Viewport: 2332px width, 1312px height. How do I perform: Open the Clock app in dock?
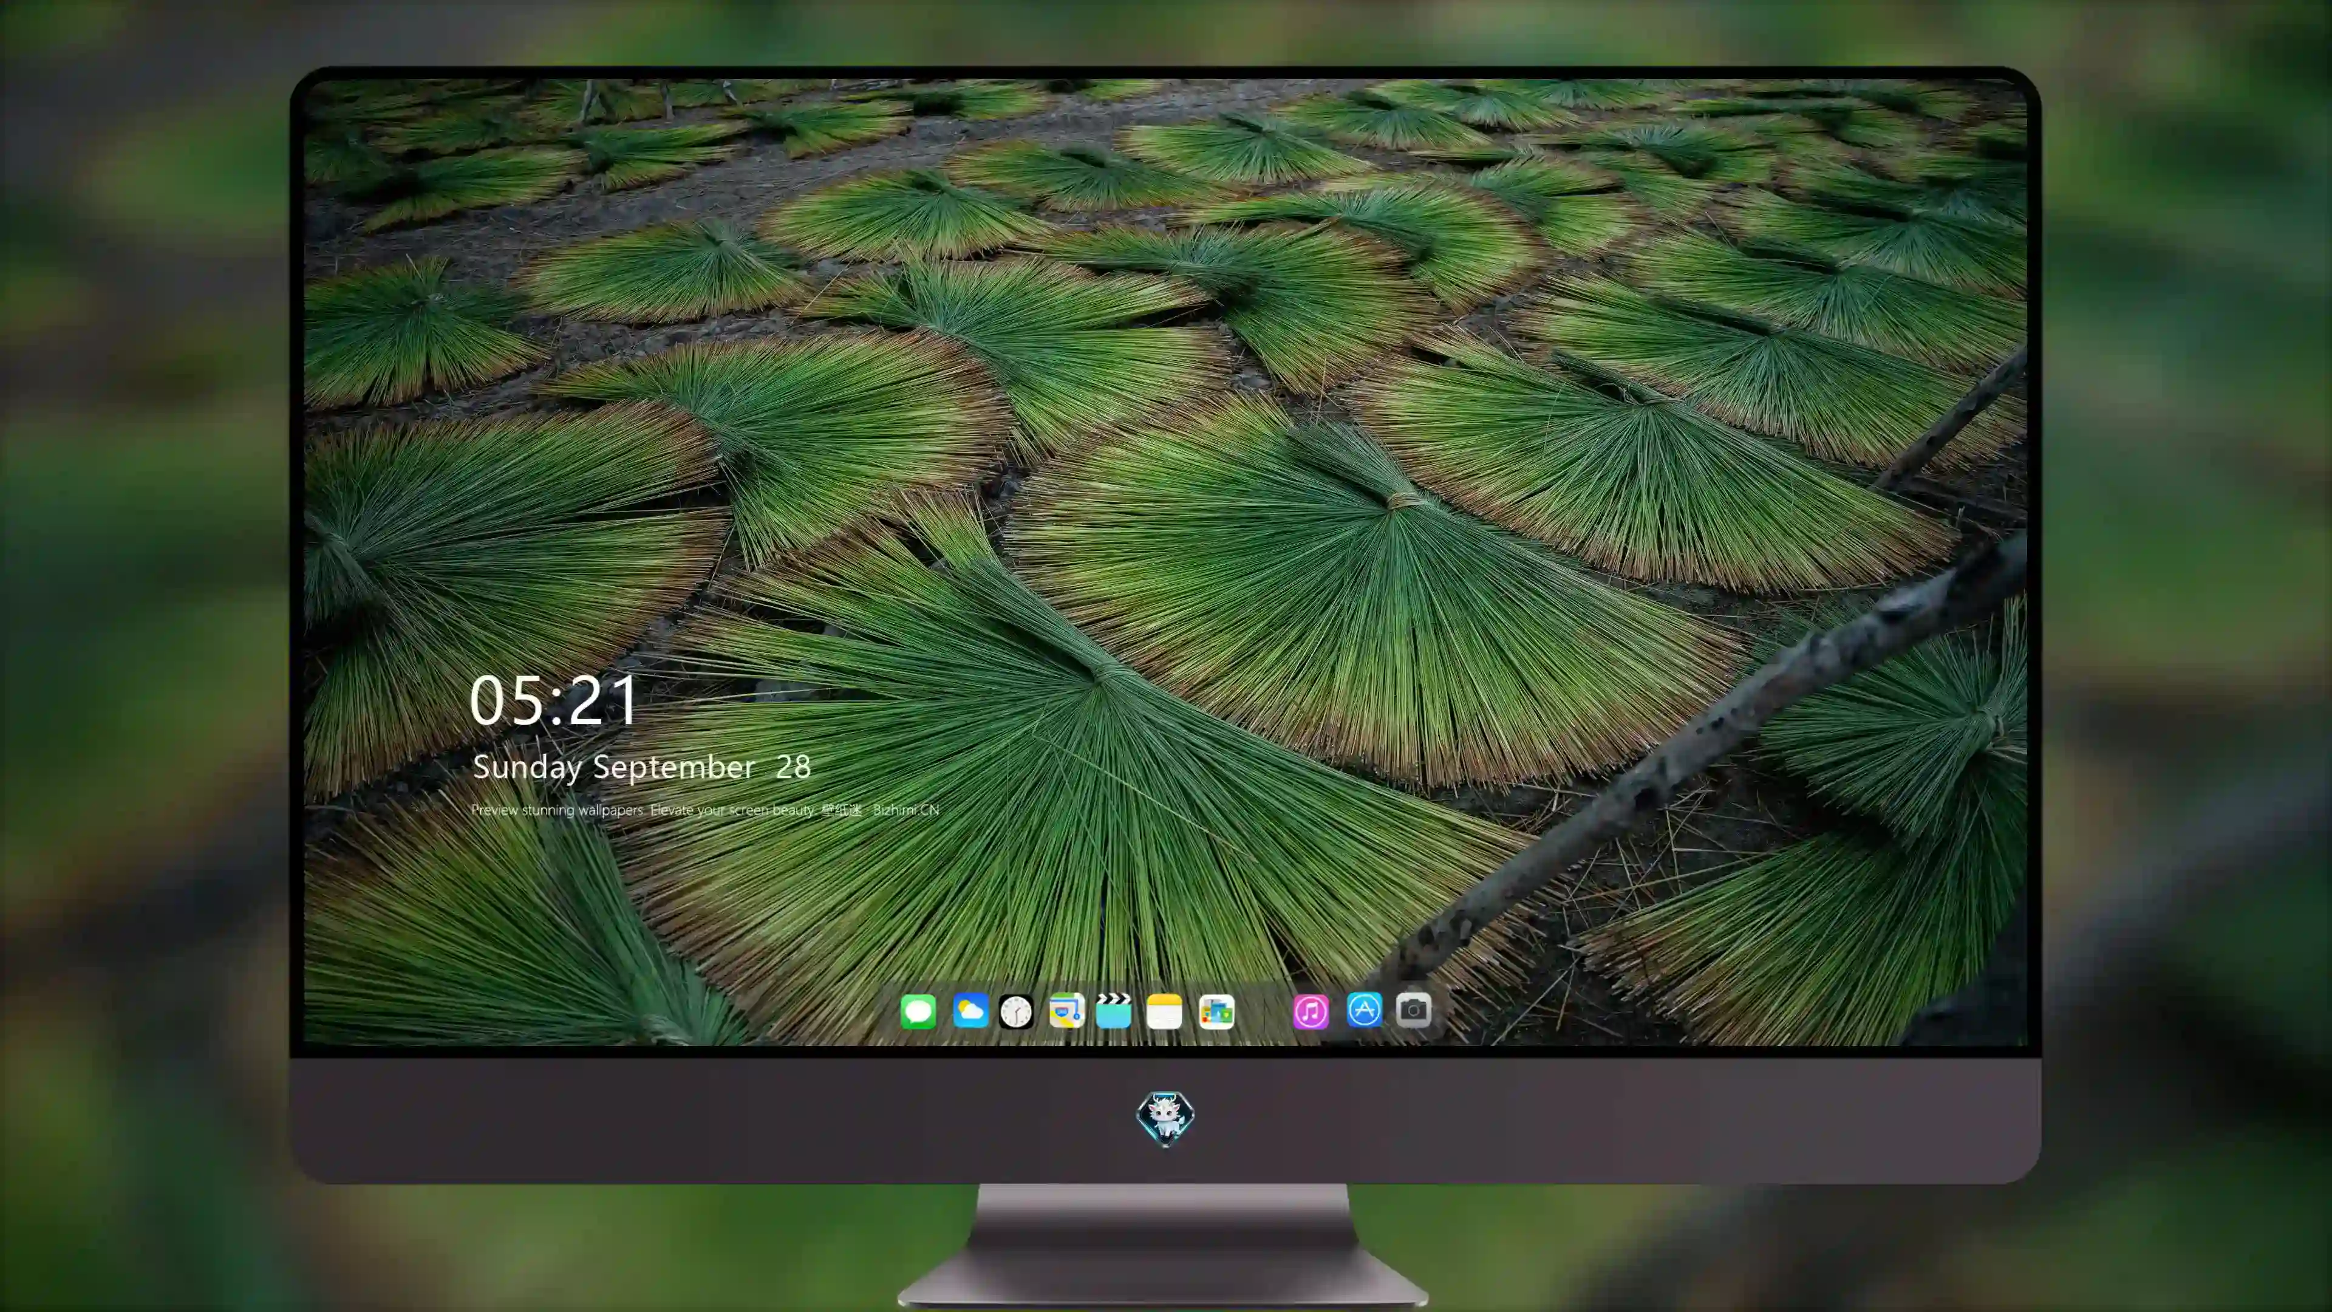click(x=1016, y=1011)
